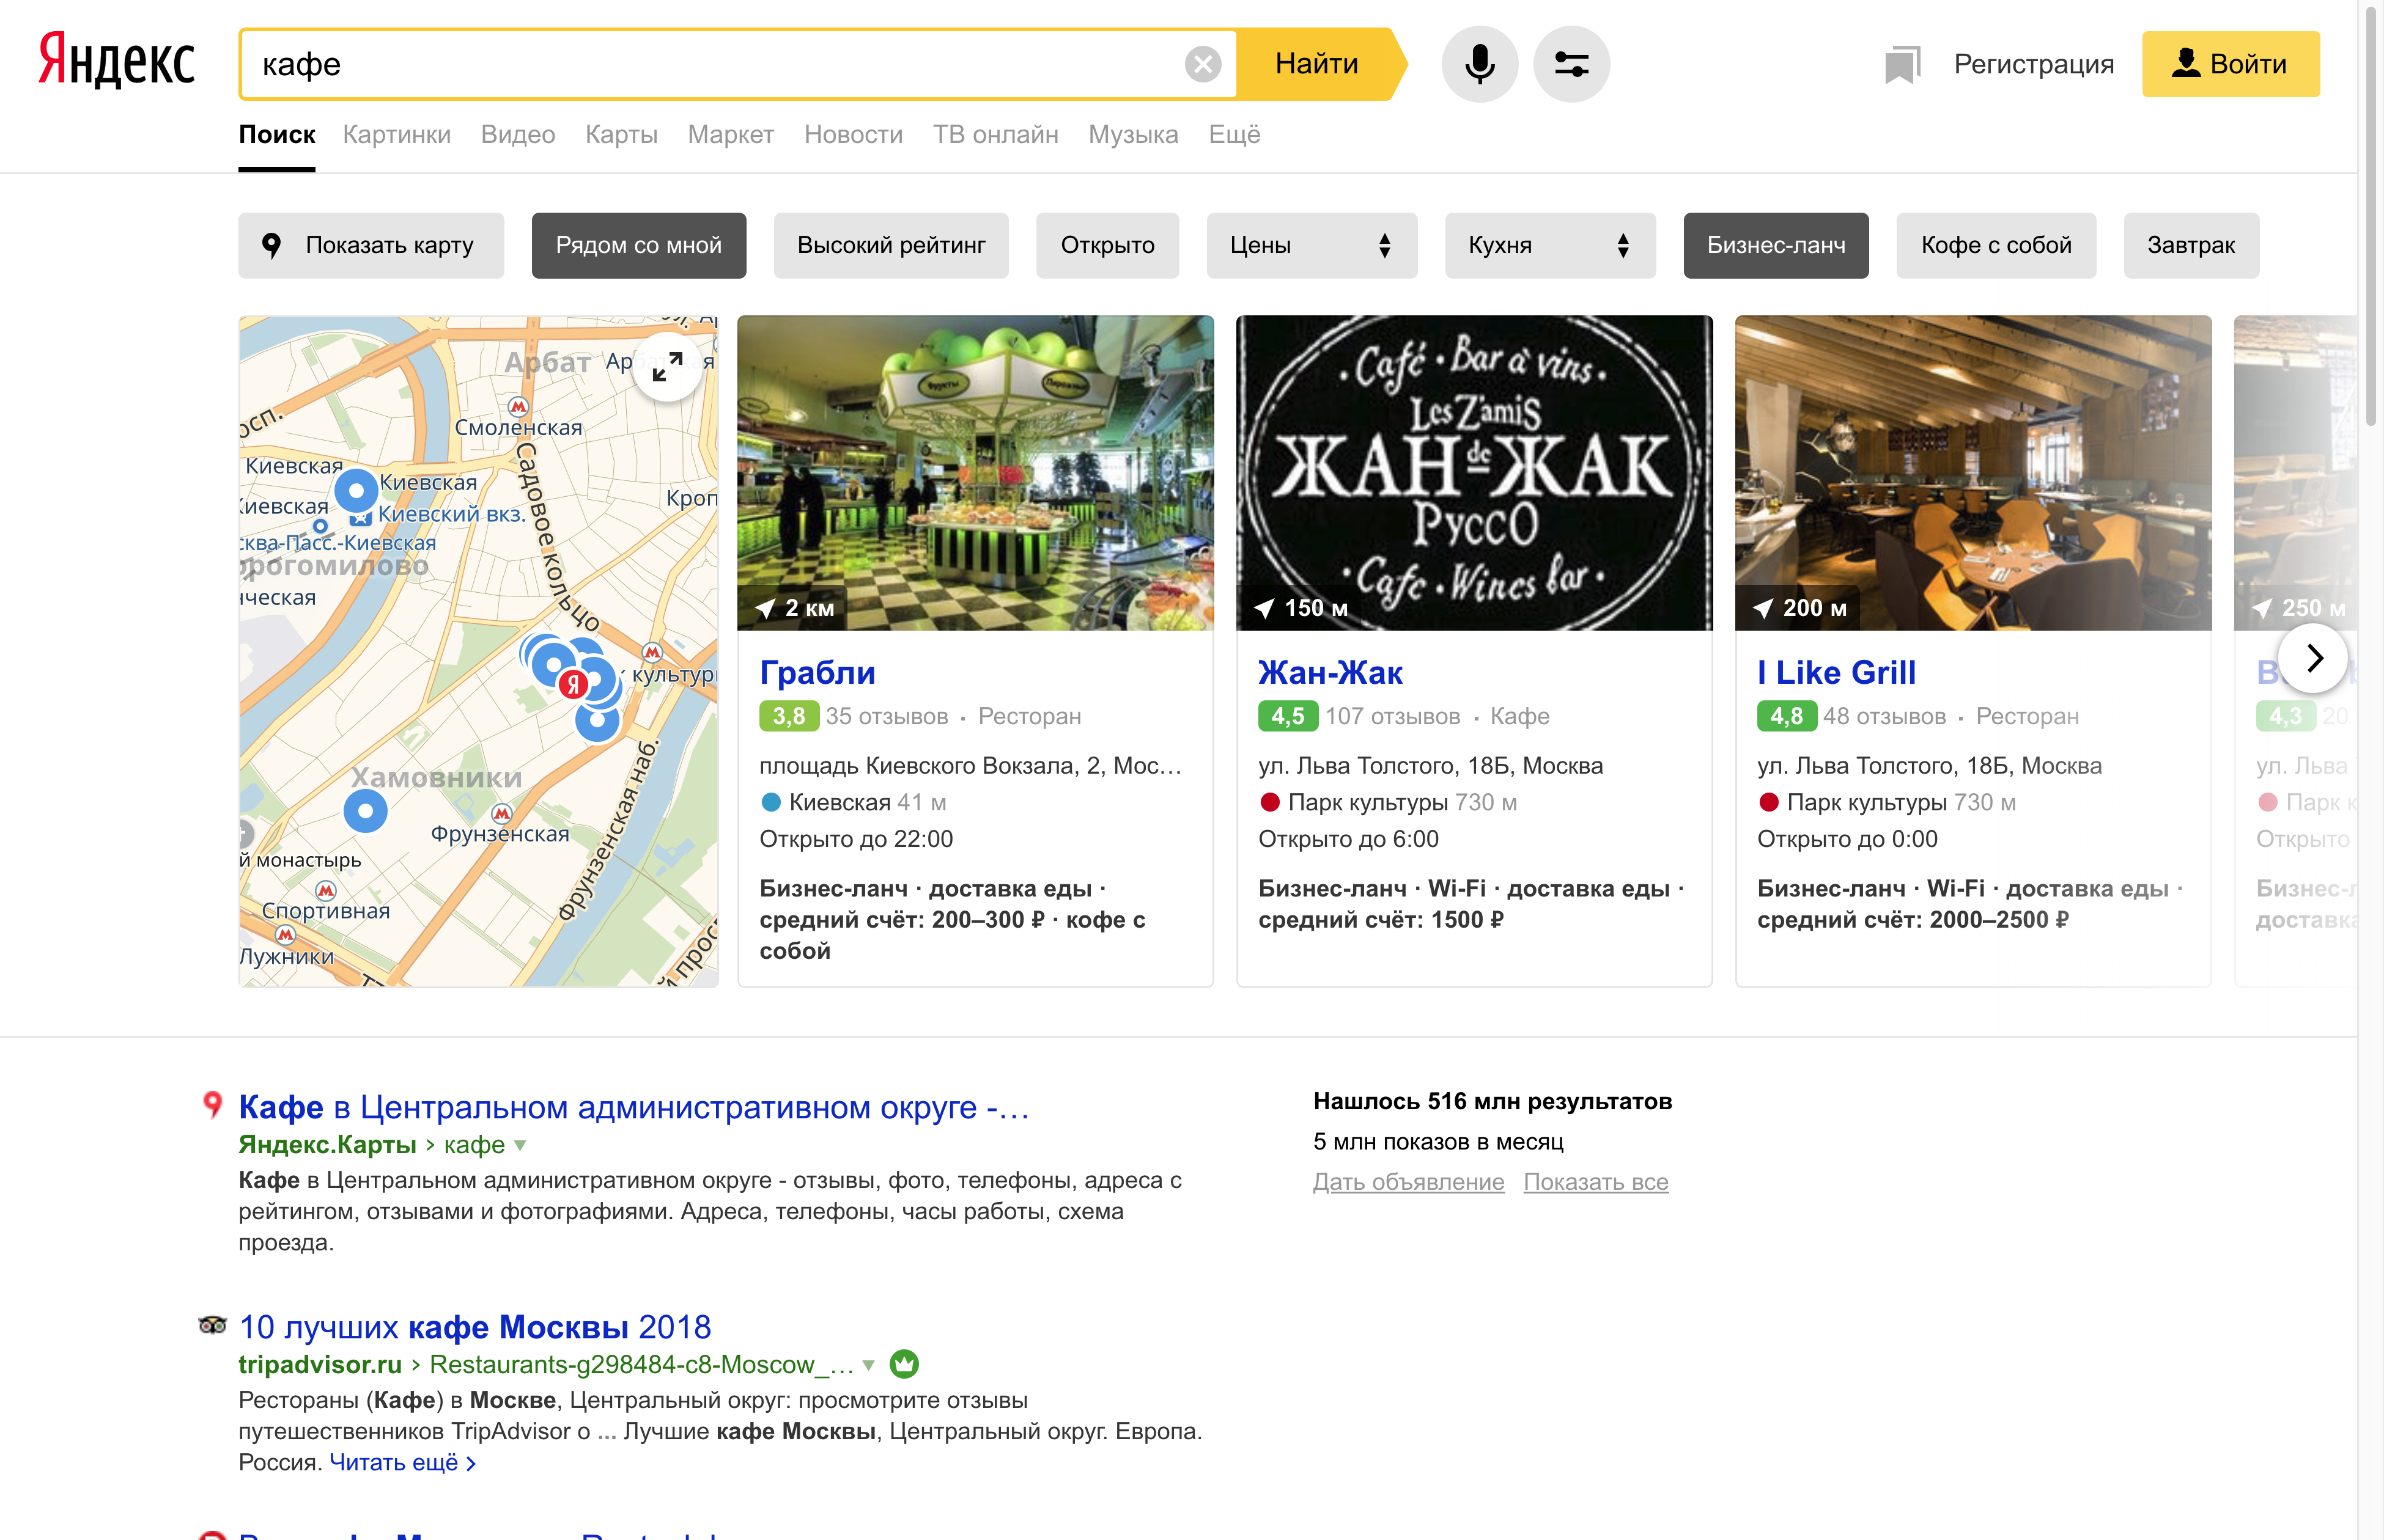Open the "Цены" dropdown

click(x=1310, y=245)
